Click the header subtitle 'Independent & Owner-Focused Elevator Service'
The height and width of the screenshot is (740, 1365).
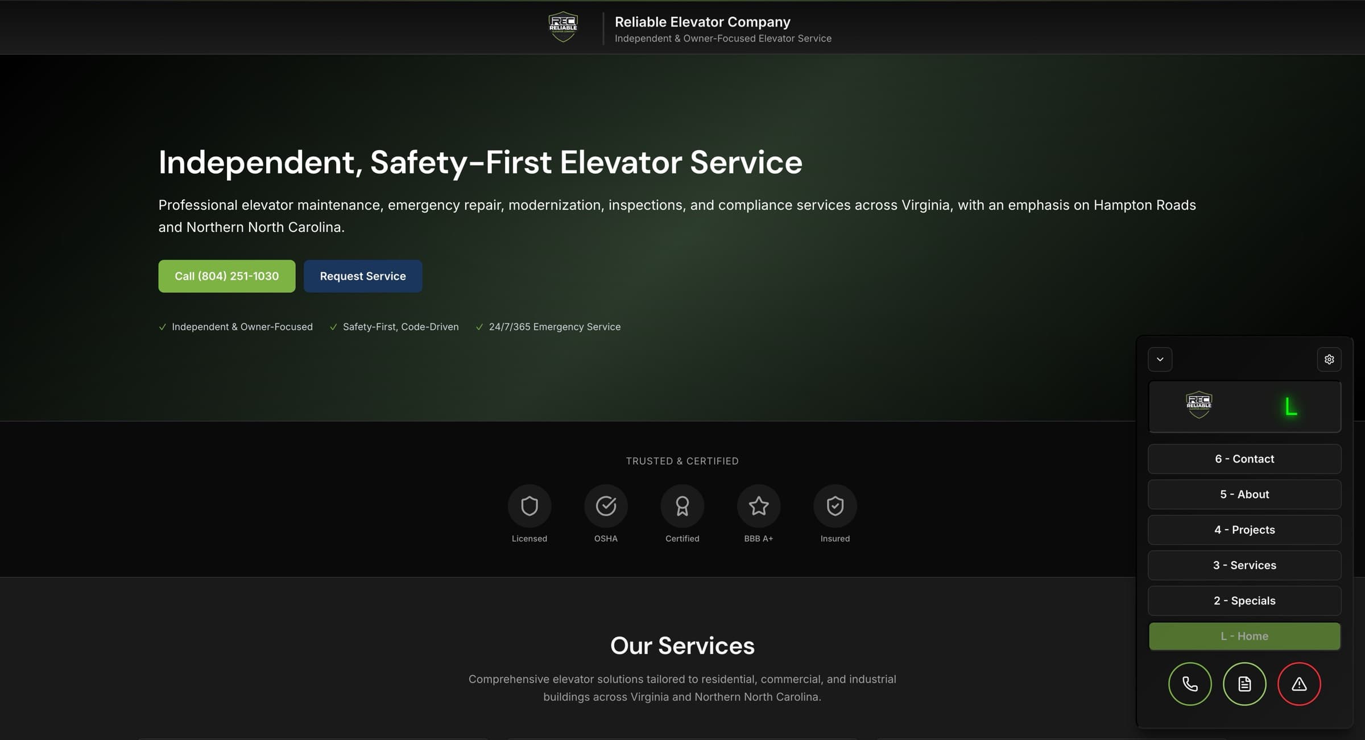723,38
